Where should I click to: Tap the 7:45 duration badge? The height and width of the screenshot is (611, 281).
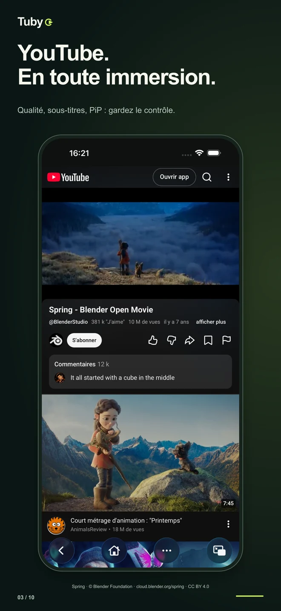tap(228, 503)
